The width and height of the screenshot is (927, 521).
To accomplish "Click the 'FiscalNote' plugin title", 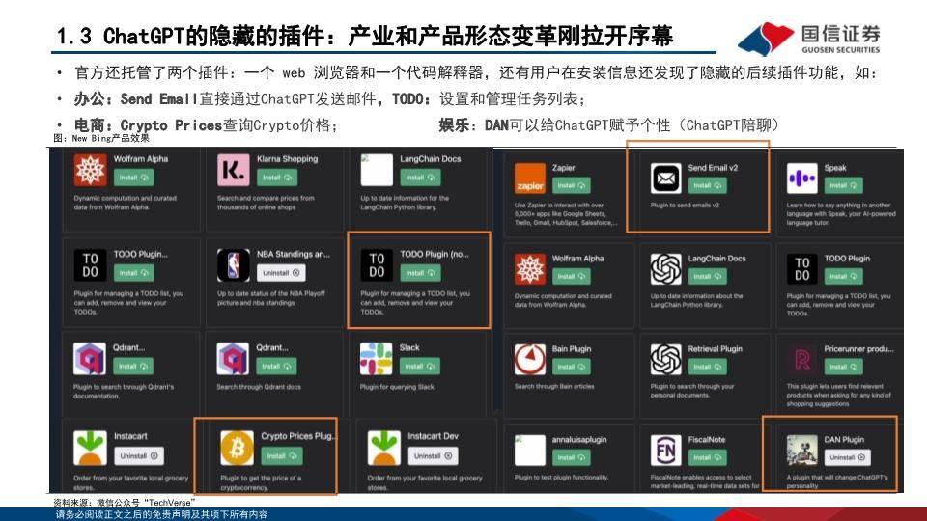I will tap(707, 440).
